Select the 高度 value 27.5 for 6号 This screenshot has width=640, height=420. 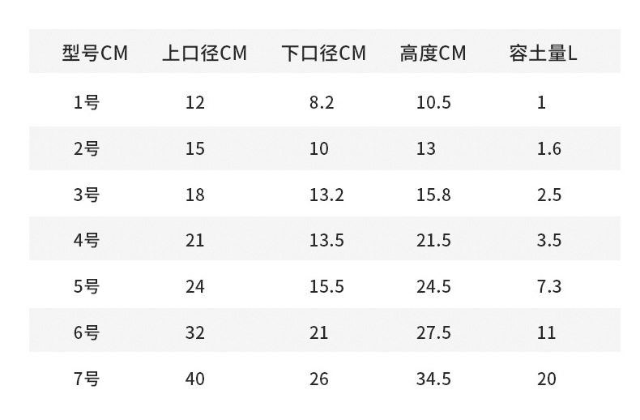[x=433, y=332]
